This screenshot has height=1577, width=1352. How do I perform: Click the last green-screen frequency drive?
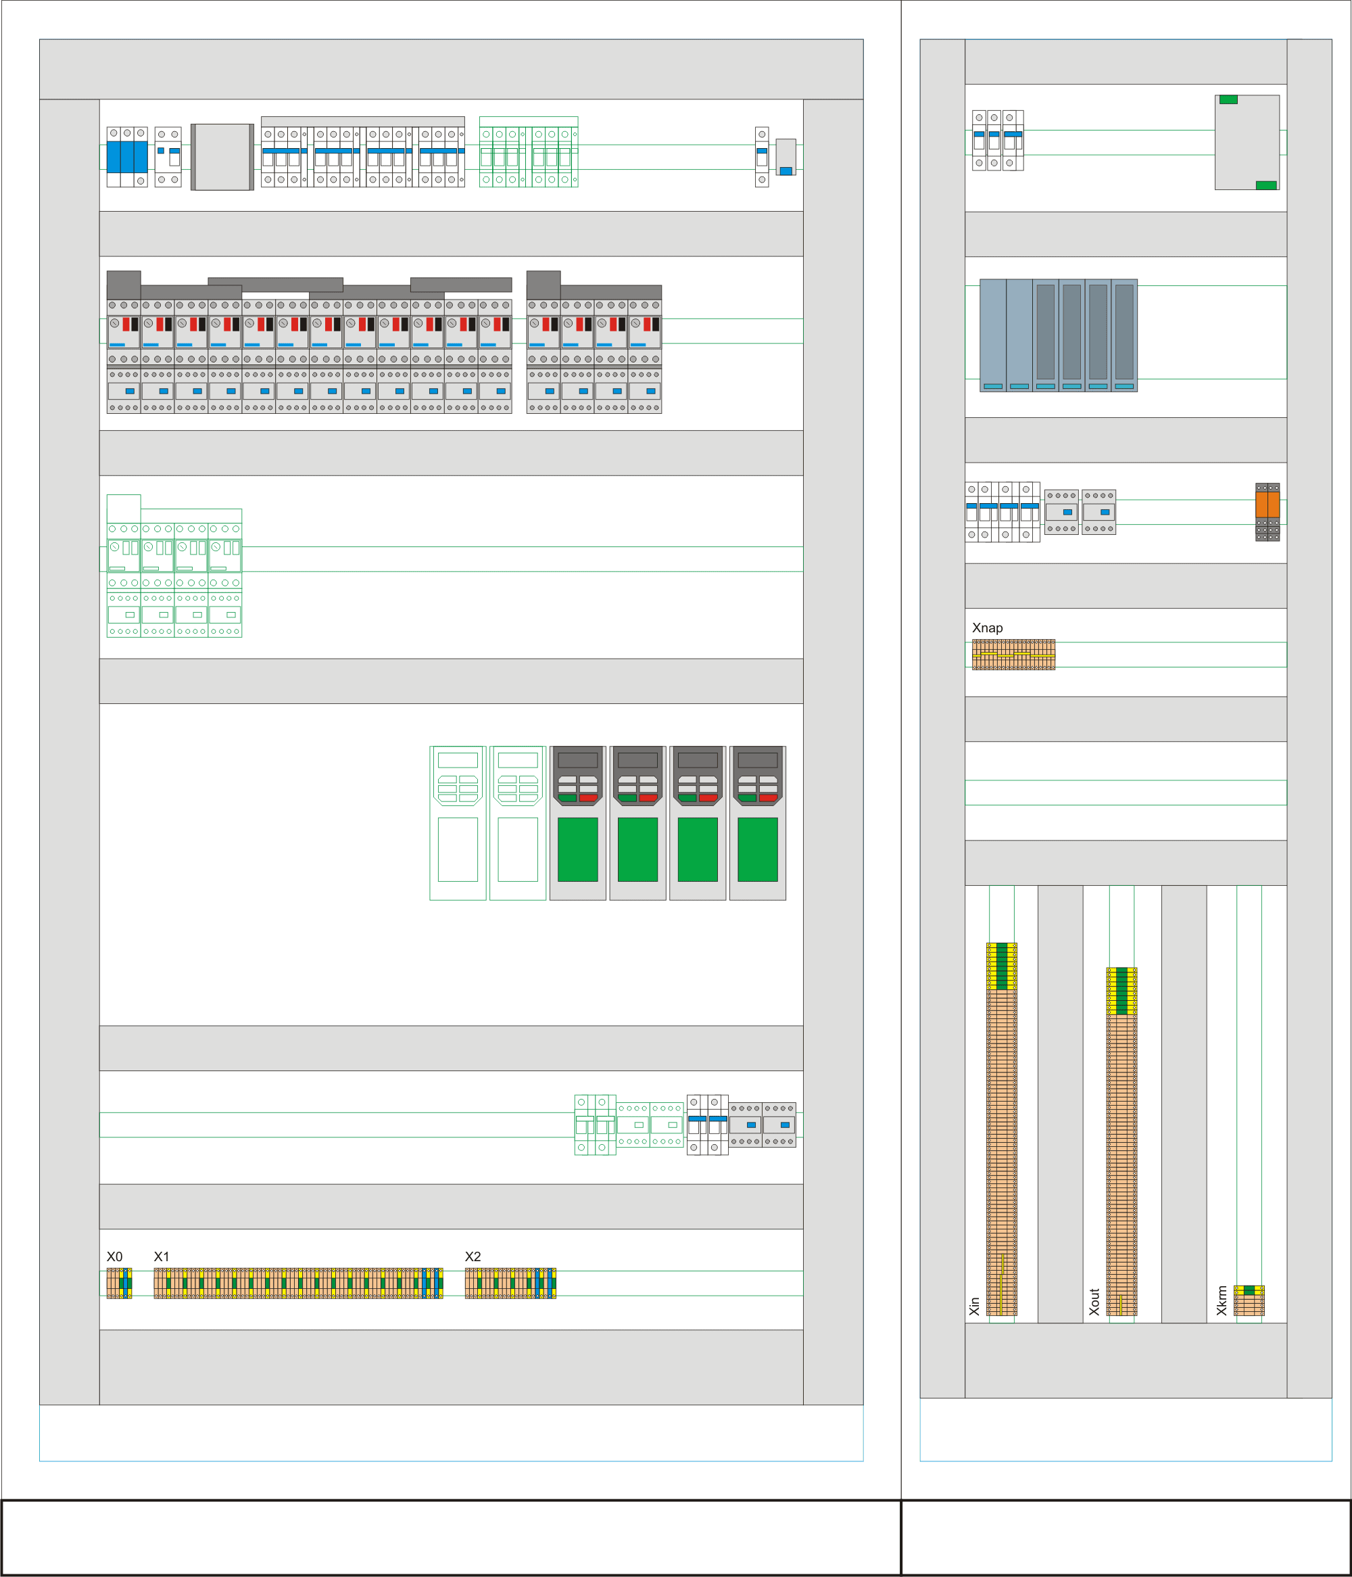point(758,823)
